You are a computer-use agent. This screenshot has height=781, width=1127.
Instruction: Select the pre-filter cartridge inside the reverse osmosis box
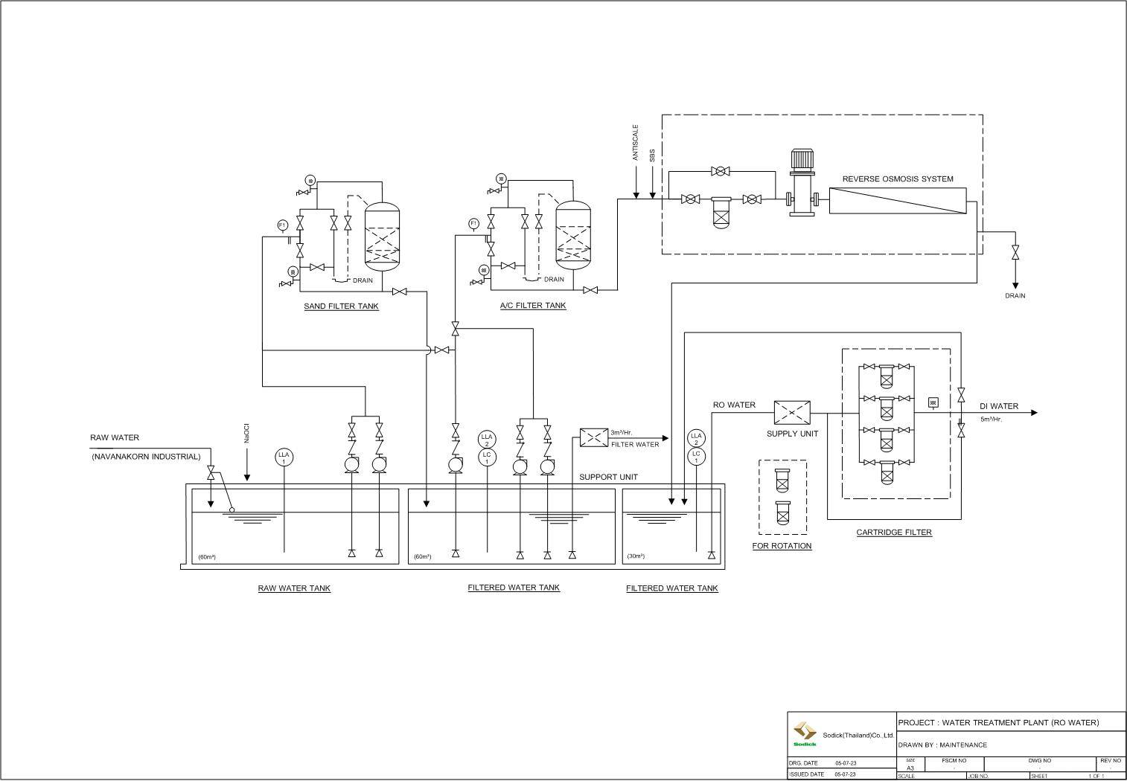(x=722, y=213)
